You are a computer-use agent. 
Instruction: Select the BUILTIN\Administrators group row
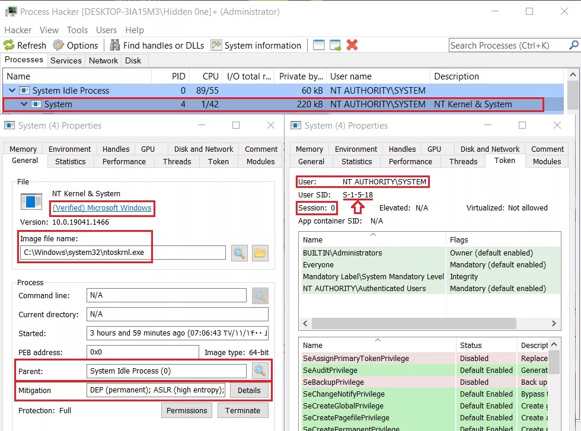(430, 253)
